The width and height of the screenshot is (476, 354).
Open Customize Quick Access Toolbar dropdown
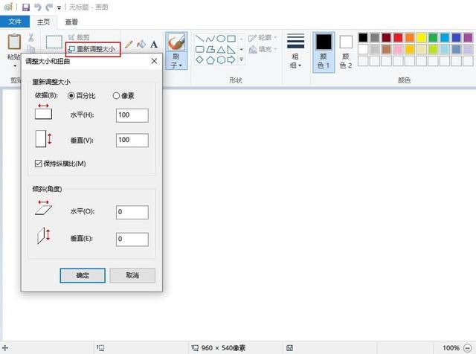pos(59,7)
